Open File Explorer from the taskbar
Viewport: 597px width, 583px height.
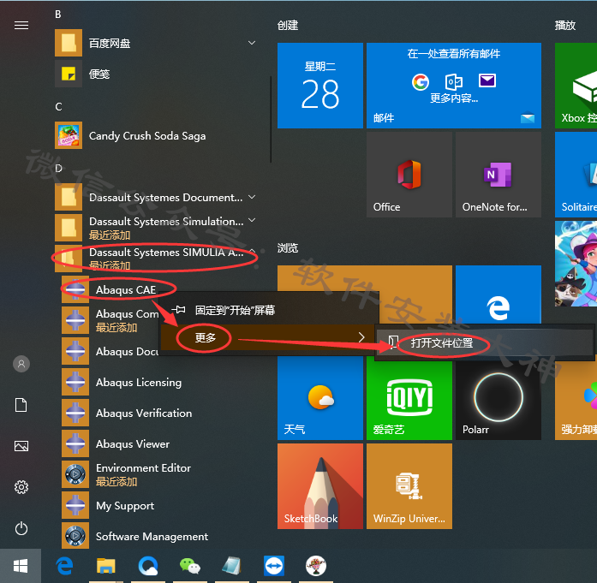(x=106, y=566)
